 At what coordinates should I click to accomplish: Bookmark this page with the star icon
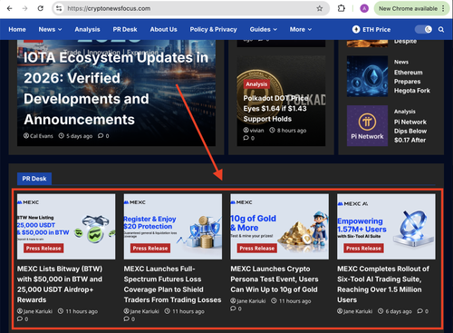[320, 8]
